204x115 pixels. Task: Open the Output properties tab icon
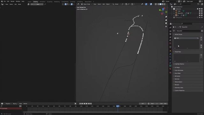coord(170,34)
